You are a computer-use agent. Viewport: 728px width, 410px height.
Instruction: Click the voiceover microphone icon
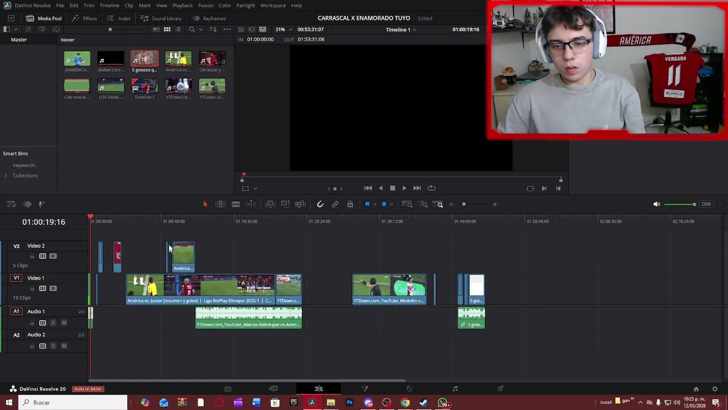click(42, 204)
